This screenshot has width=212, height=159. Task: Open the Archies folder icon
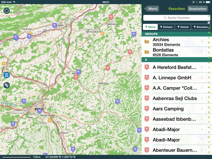pos(147,42)
